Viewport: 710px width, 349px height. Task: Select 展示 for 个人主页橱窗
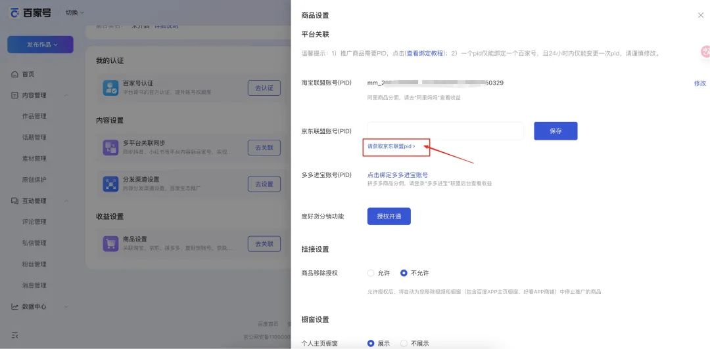coord(371,344)
